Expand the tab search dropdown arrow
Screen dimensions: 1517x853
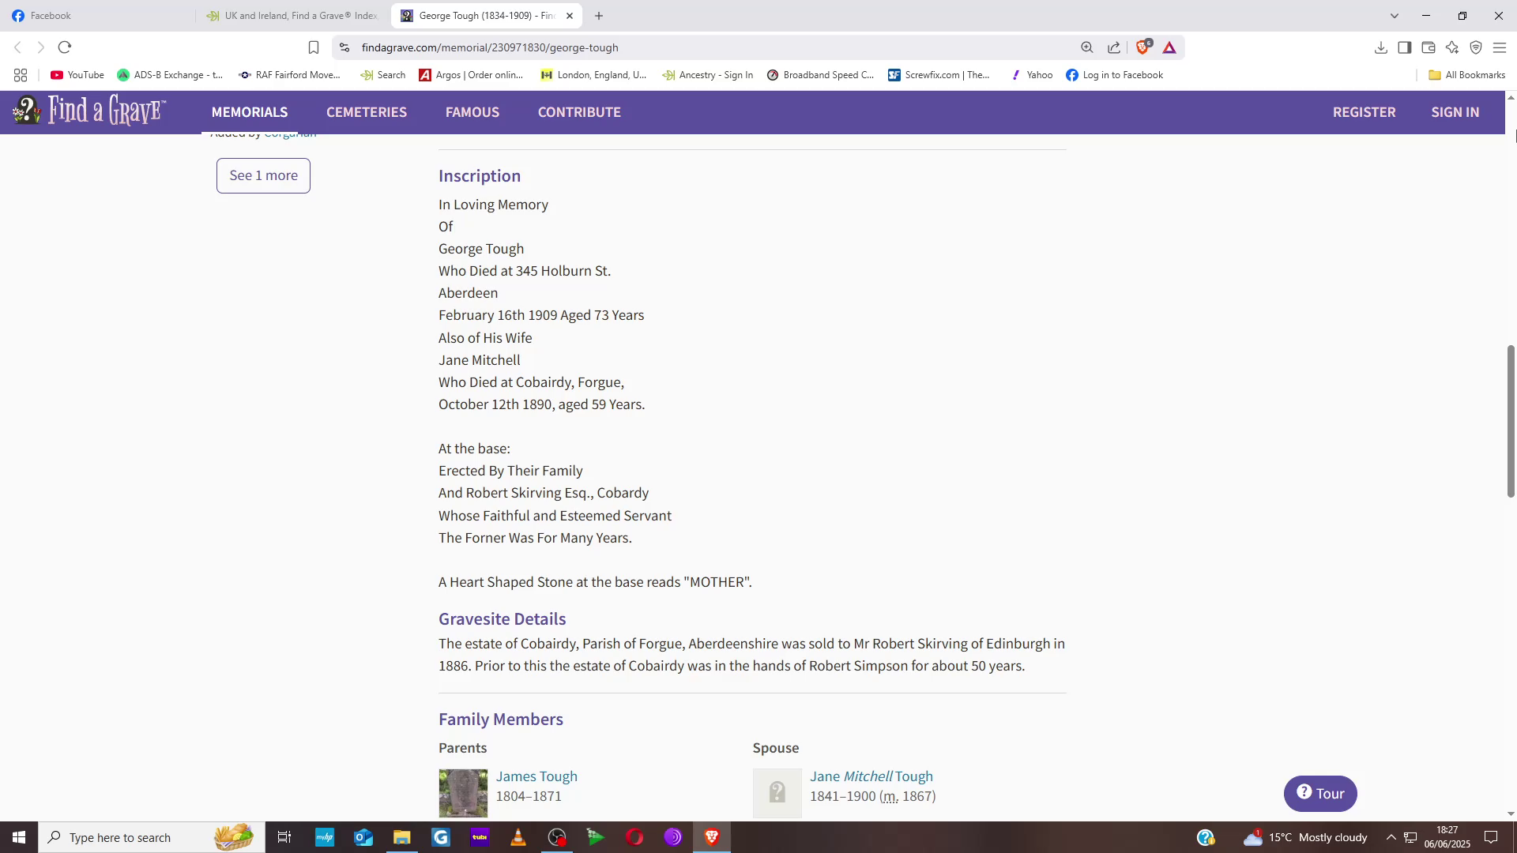pyautogui.click(x=1394, y=16)
